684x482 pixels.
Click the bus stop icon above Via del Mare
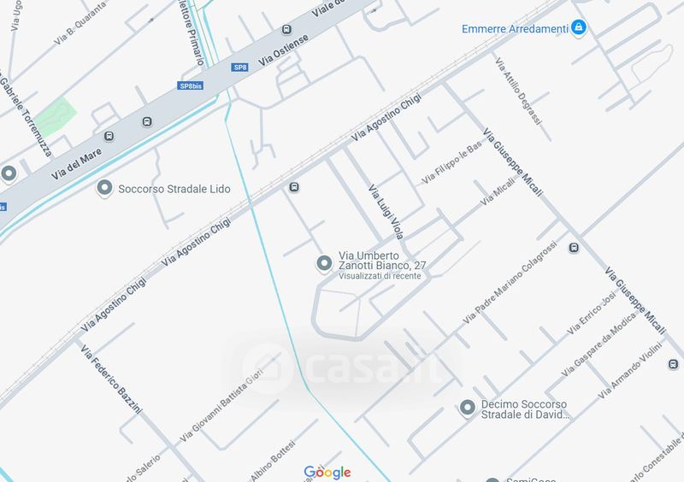[109, 136]
